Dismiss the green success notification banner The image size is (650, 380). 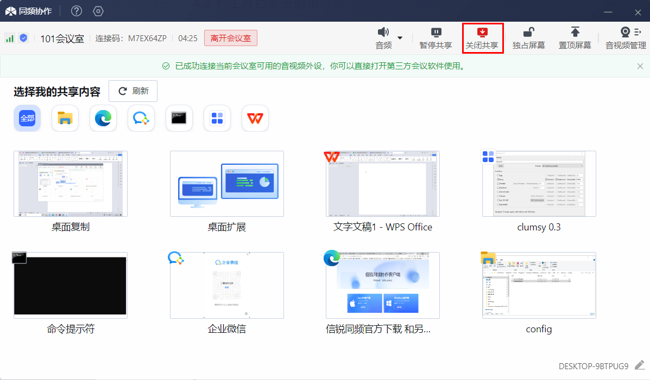click(x=640, y=66)
